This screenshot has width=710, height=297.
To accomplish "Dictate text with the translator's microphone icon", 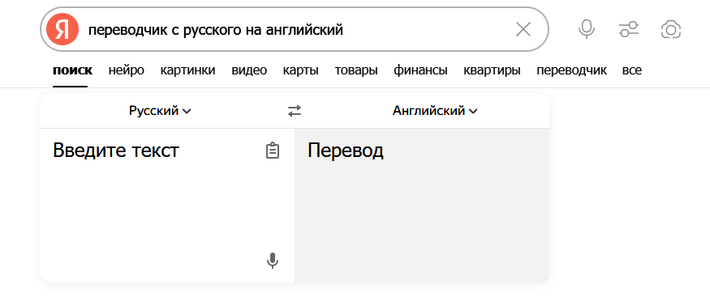I will click(272, 261).
